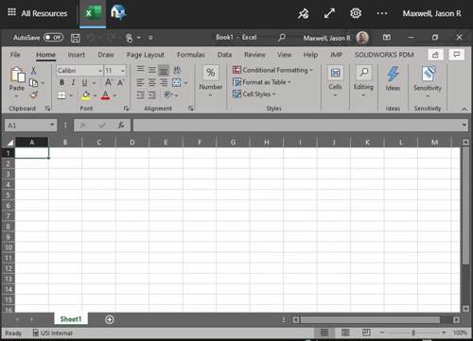Toggle Bold formatting
Viewport: 473px width, 341px height.
61,82
